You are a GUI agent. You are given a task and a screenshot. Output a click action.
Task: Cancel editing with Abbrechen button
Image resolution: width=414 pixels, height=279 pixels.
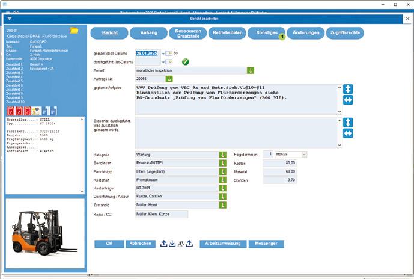coord(141,244)
